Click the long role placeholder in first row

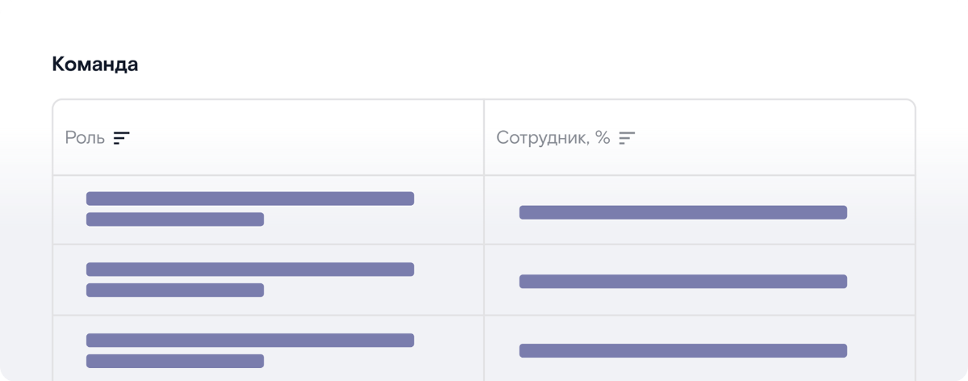tap(250, 199)
